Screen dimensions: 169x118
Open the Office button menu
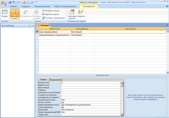[4, 4]
